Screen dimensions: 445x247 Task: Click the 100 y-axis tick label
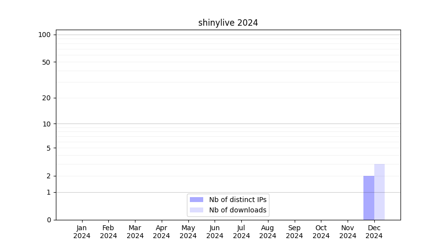(44, 35)
